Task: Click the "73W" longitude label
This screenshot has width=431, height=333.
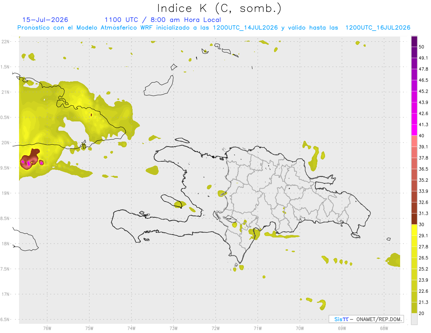Action: tap(173, 328)
